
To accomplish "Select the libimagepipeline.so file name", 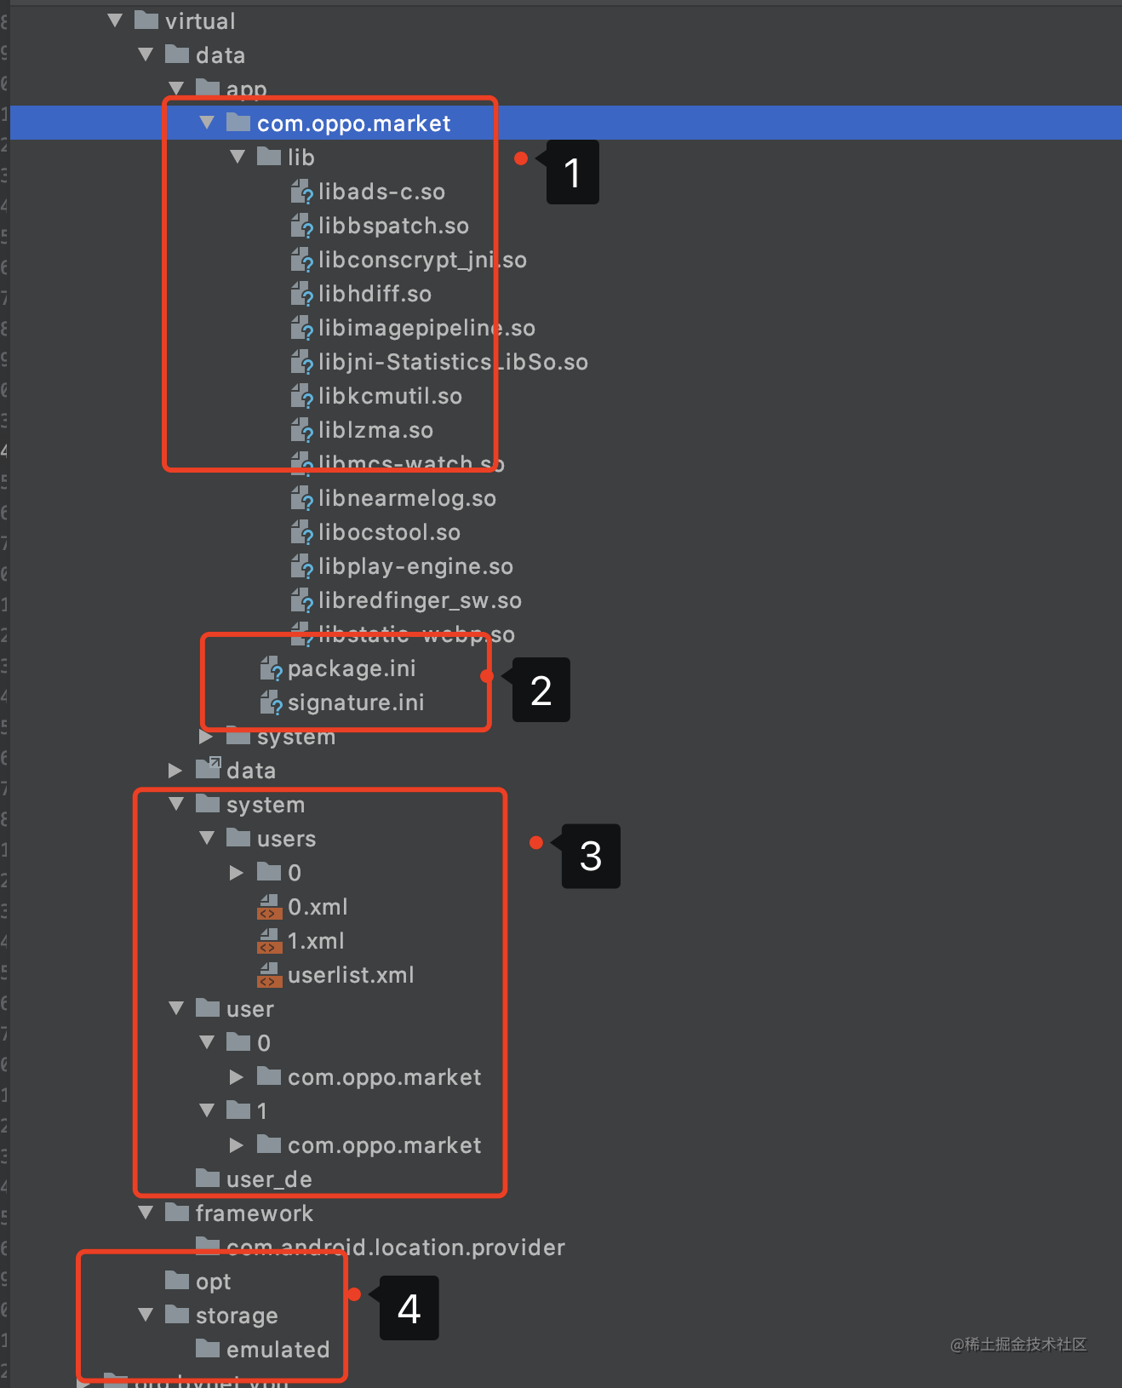I will point(426,328).
